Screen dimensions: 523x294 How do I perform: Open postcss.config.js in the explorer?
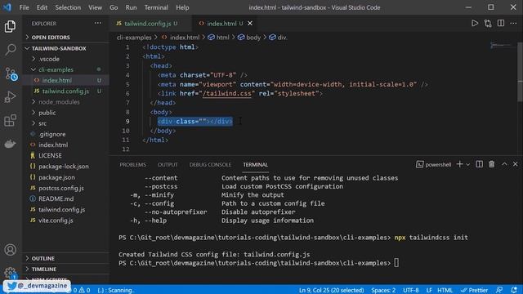[x=61, y=188]
